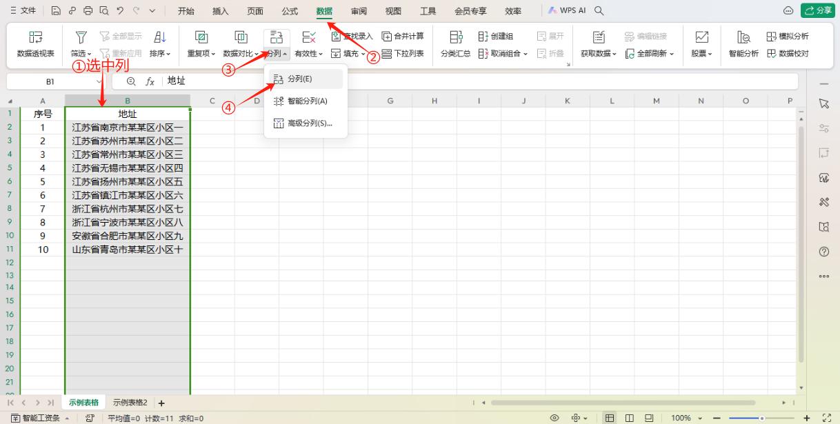
Task: Click the 数据校对 data proofreading button
Action: [788, 53]
